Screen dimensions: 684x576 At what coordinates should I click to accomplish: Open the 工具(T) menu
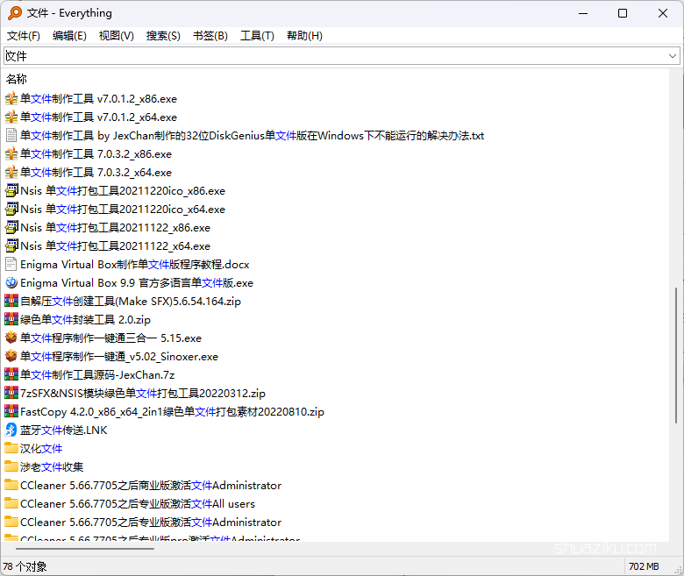click(257, 36)
